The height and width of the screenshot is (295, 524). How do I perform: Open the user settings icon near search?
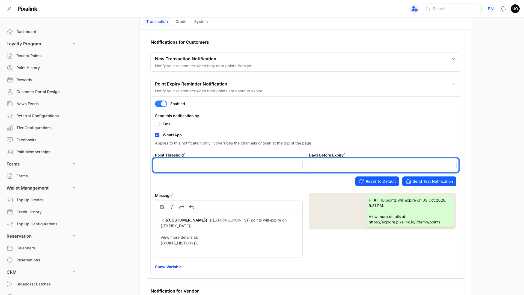[414, 9]
